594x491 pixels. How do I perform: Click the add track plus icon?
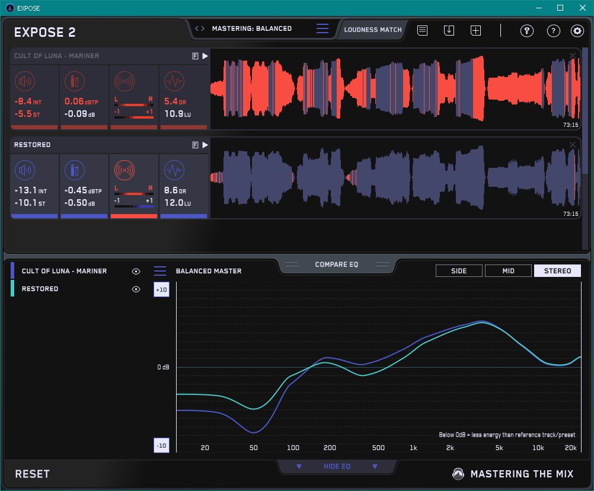(x=475, y=30)
